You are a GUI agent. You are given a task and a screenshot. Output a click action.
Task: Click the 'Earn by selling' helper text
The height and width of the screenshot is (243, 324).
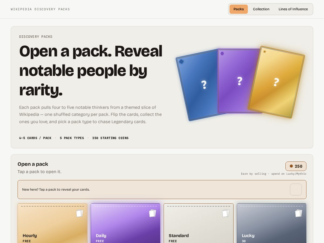(x=274, y=174)
